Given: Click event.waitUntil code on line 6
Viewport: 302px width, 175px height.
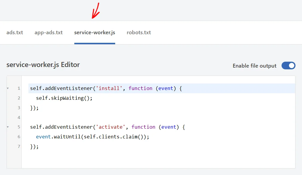Looking at the screenshot, I should [x=92, y=137].
